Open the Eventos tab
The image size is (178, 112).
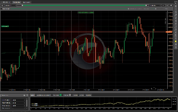tap(81, 95)
